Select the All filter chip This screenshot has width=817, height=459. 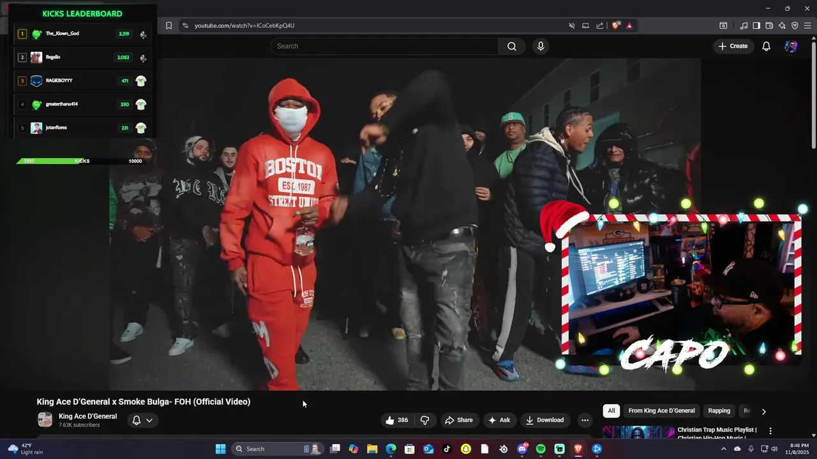[x=611, y=411]
